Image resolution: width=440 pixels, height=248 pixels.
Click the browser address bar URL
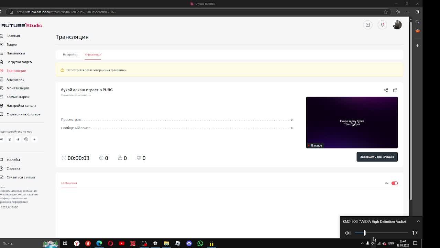point(66,12)
